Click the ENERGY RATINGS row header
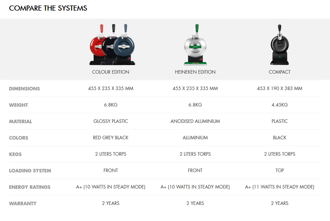330x221 pixels. (30, 187)
